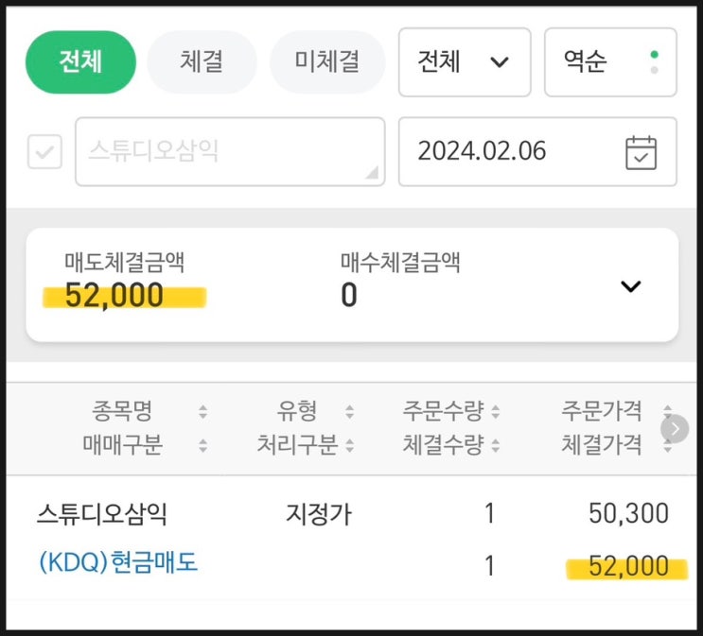The height and width of the screenshot is (636, 703).
Task: Expand the 매도체결금액 summary card
Action: tap(630, 286)
